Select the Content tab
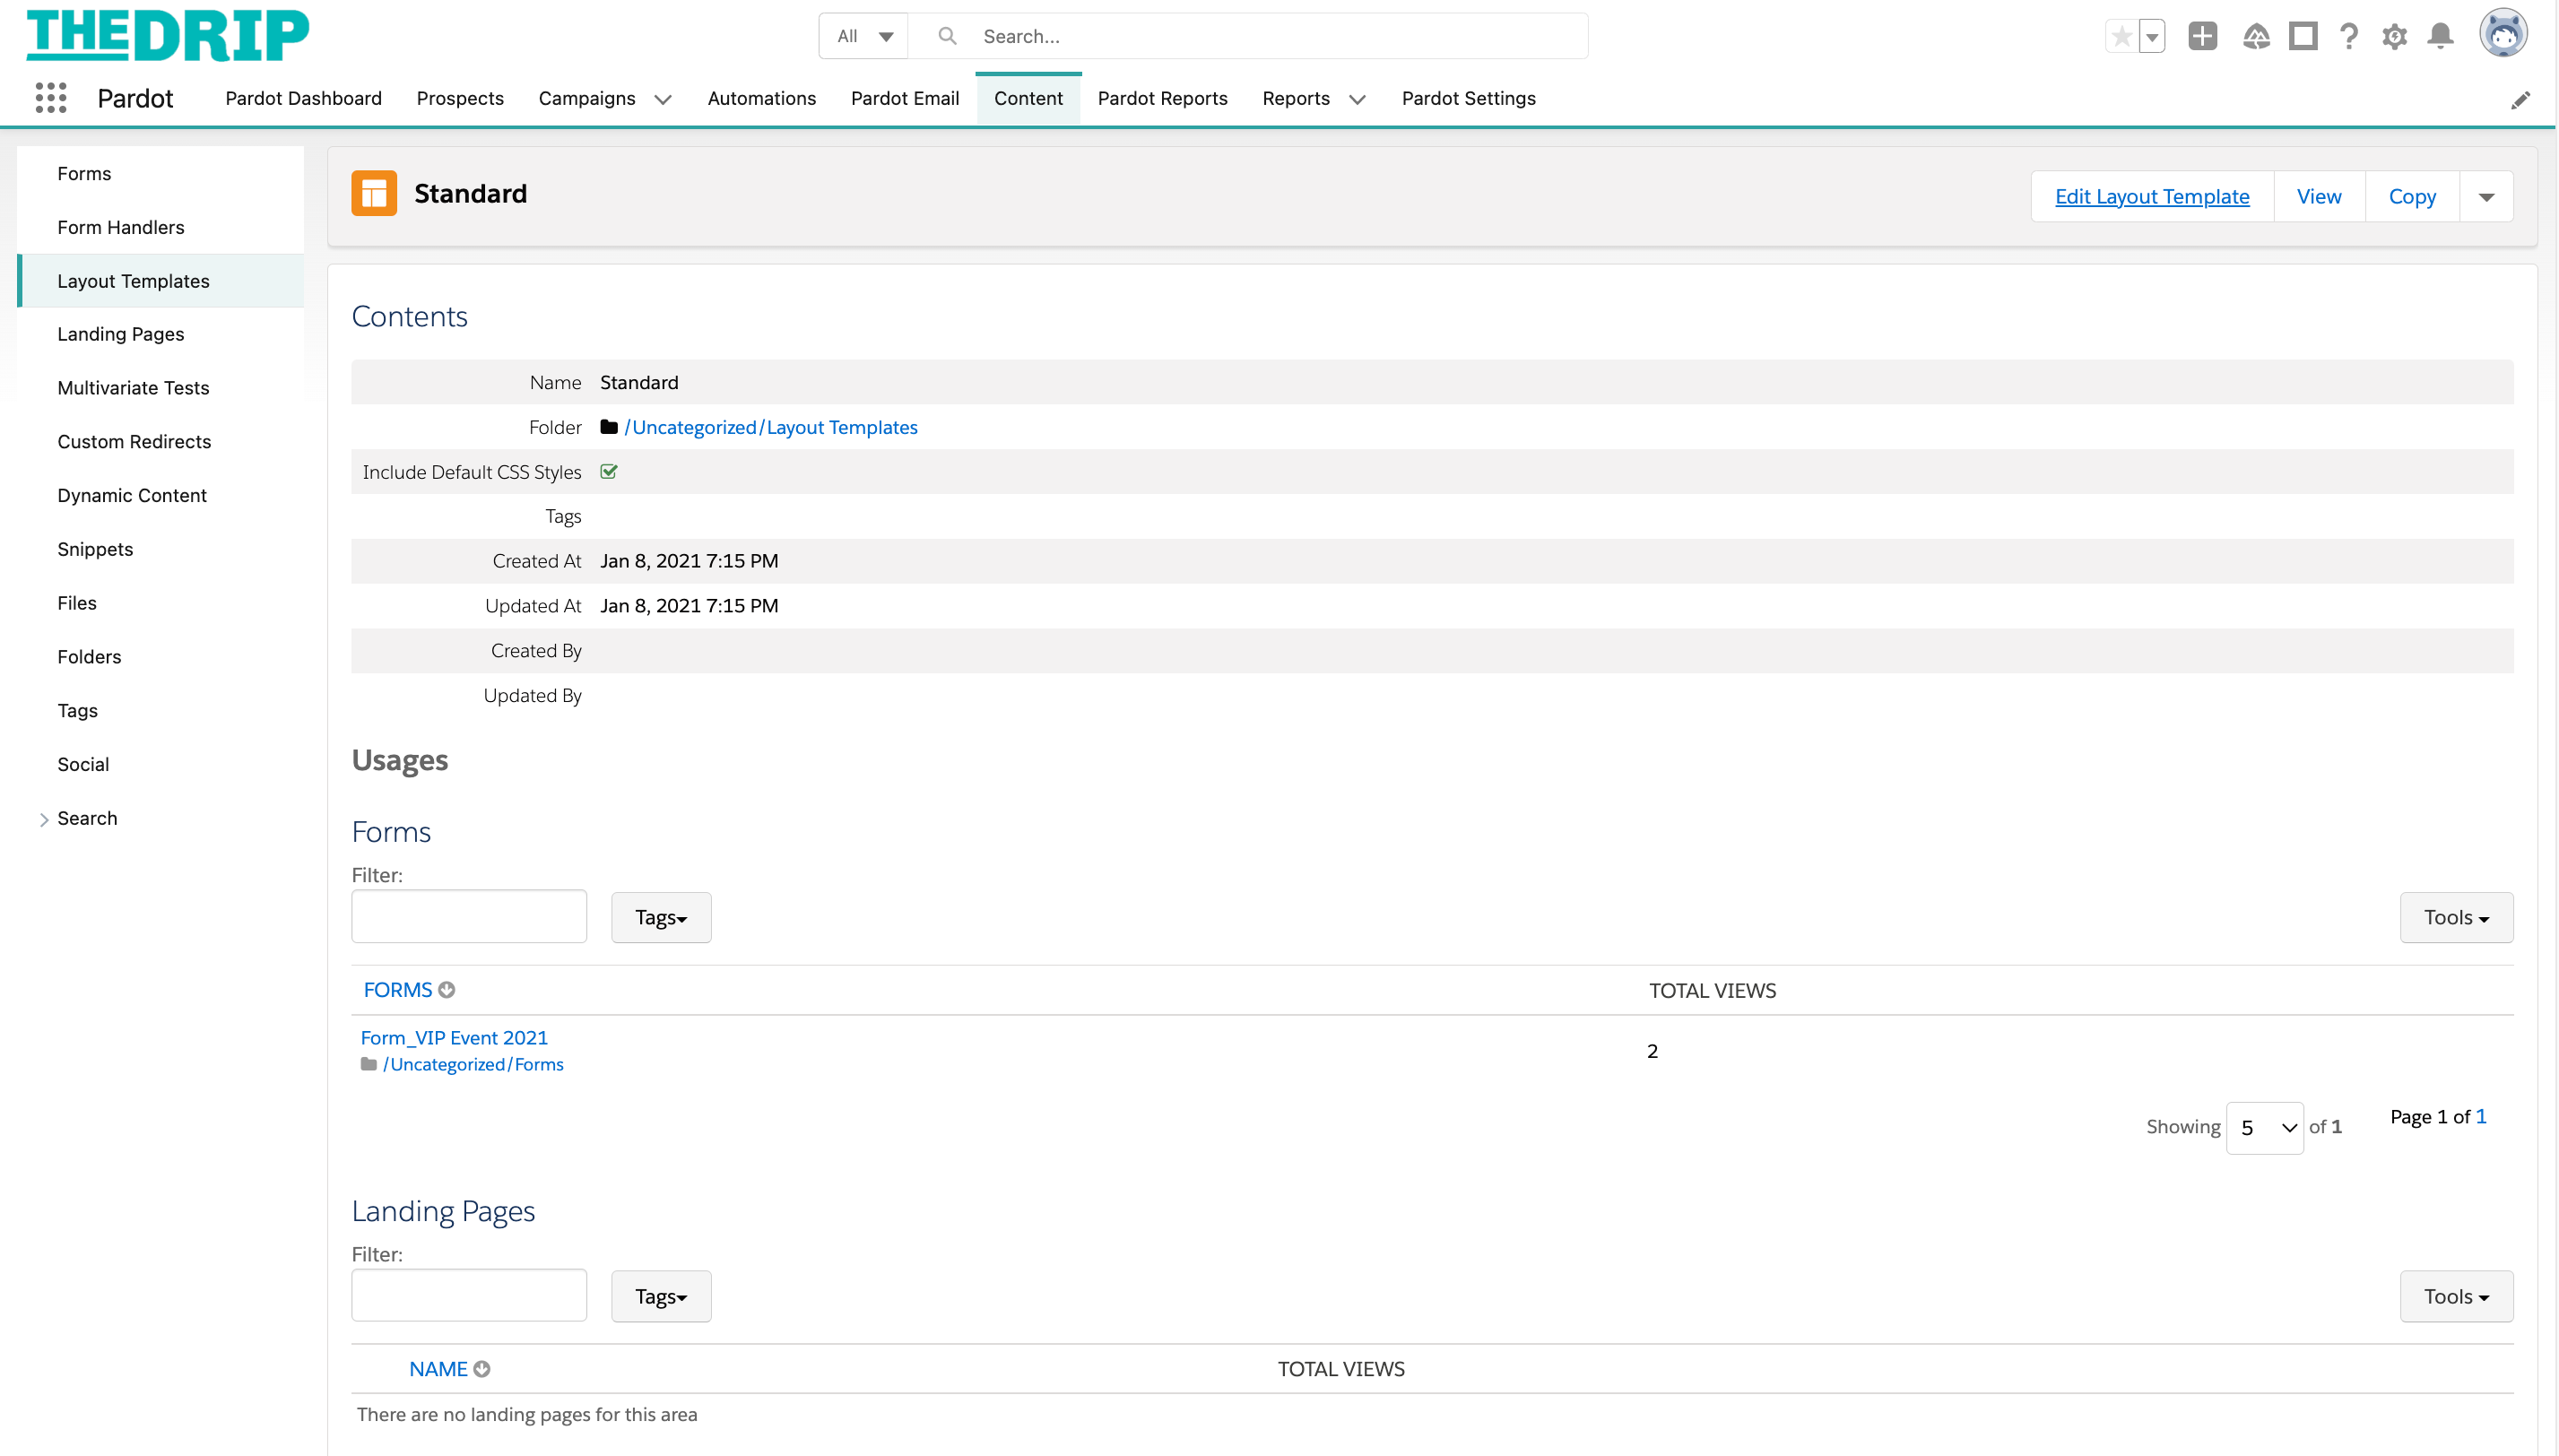Screen dimensions: 2559x1456 click(x=1028, y=98)
